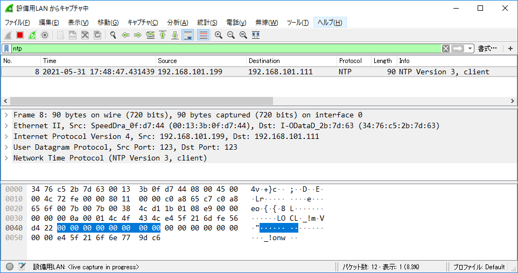This screenshot has width=518, height=273.
Task: Click the resize columns to fit content icon
Action: pos(256,35)
